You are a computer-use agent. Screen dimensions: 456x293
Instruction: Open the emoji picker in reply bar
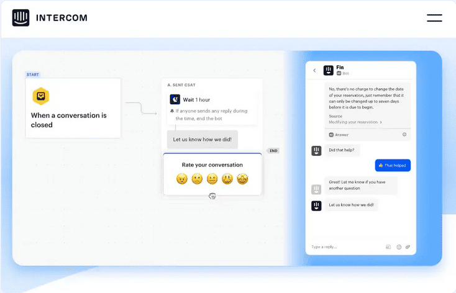399,247
